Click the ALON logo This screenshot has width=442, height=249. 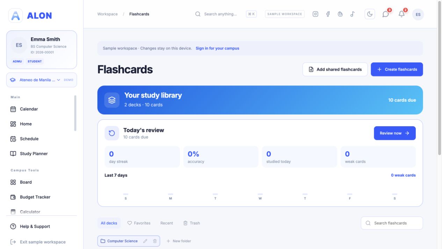pos(30,15)
